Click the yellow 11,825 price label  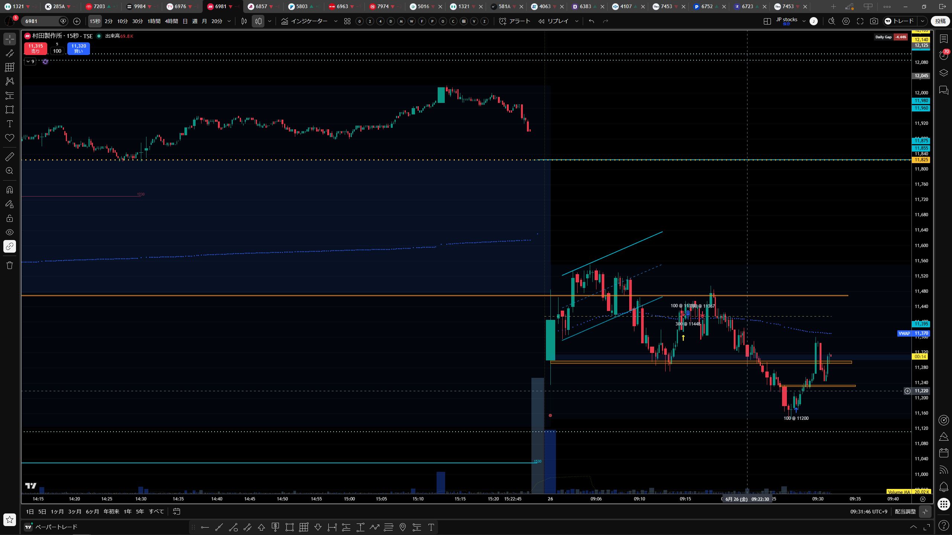point(921,160)
